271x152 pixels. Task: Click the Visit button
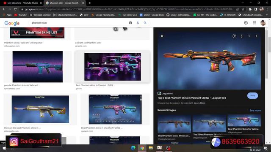click(252, 95)
